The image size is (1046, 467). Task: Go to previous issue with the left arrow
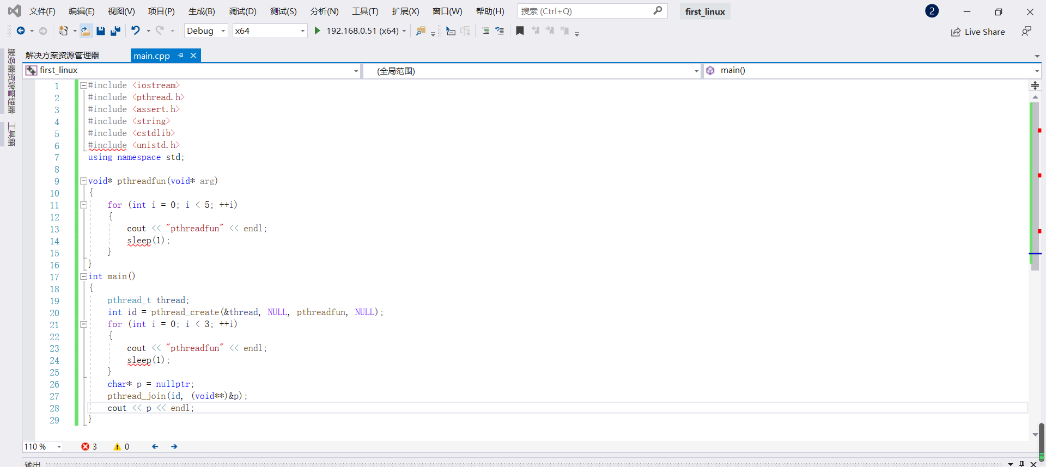155,447
